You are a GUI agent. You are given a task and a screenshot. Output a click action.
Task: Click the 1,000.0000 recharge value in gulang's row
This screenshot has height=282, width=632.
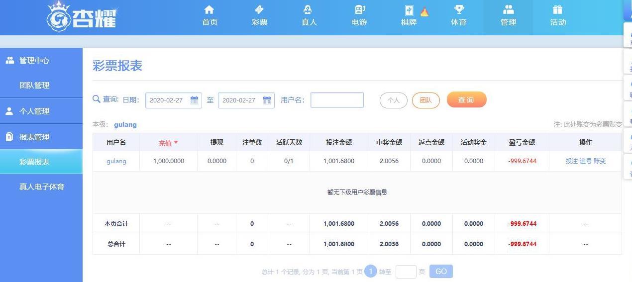coord(168,161)
